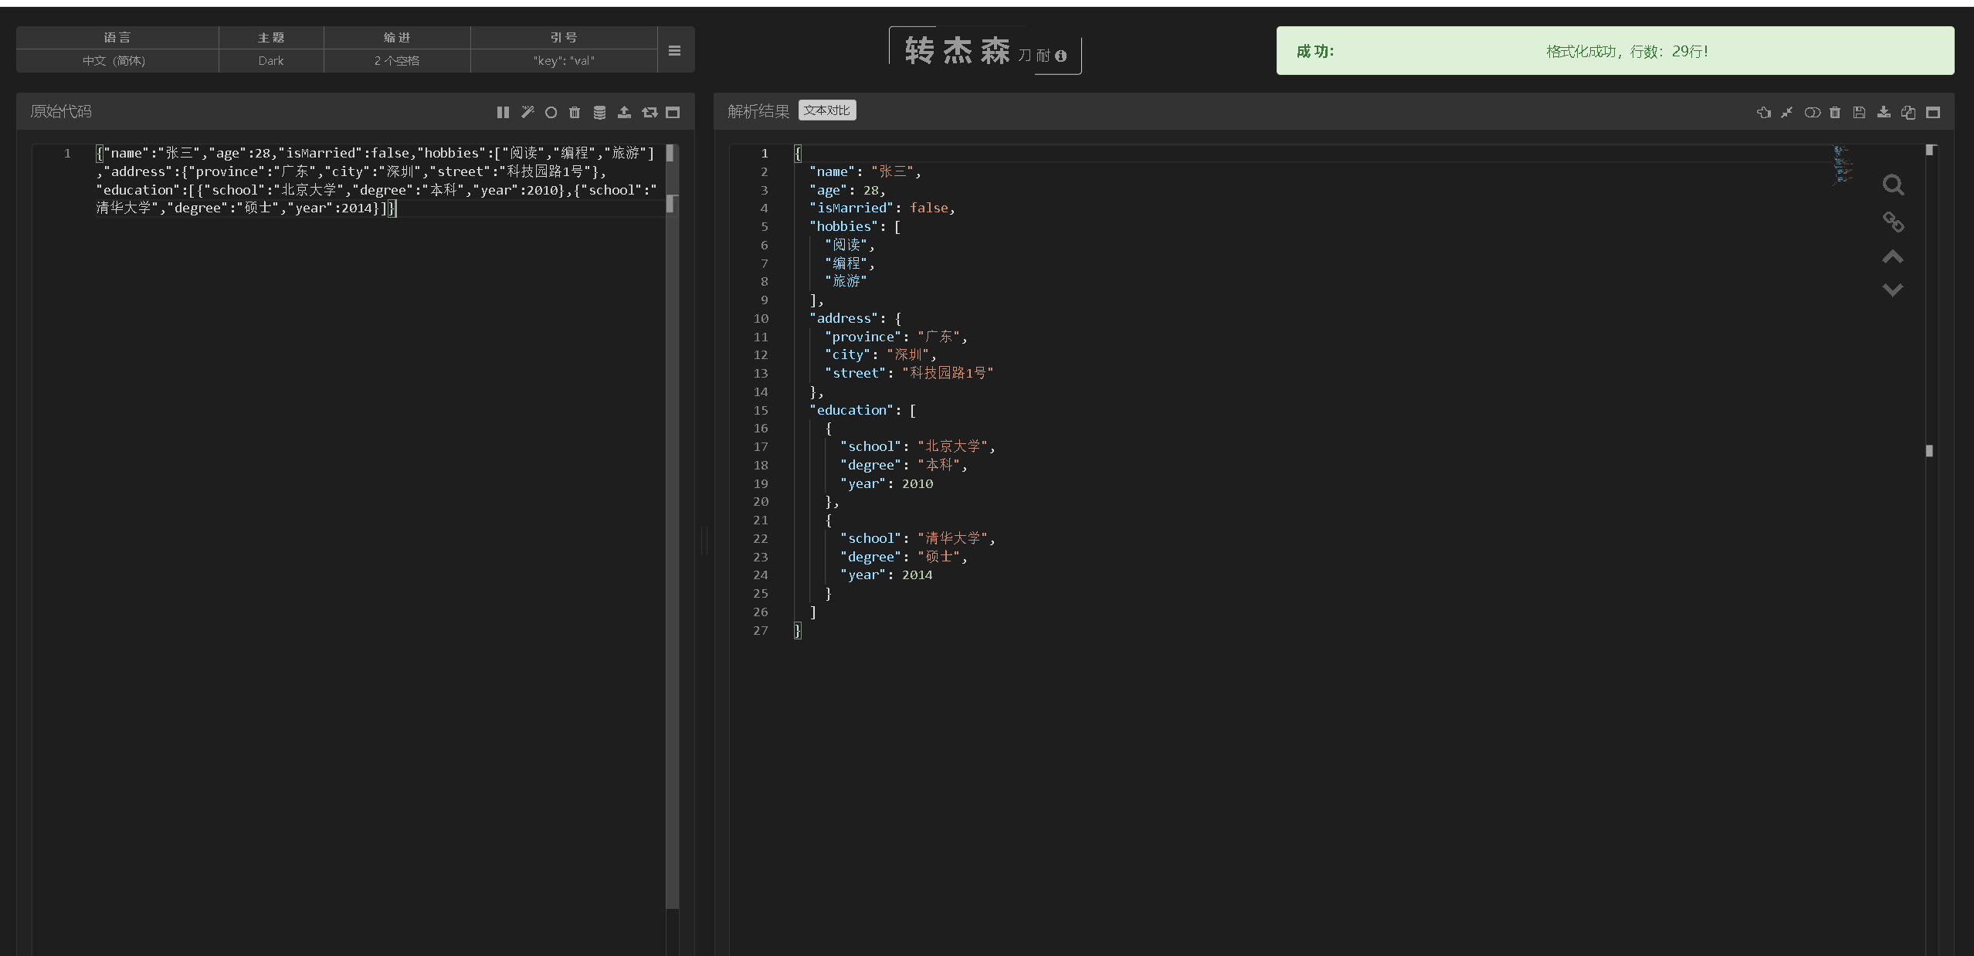Toggle fullscreen for the result panel
Image resolution: width=1974 pixels, height=956 pixels.
[x=1933, y=112]
